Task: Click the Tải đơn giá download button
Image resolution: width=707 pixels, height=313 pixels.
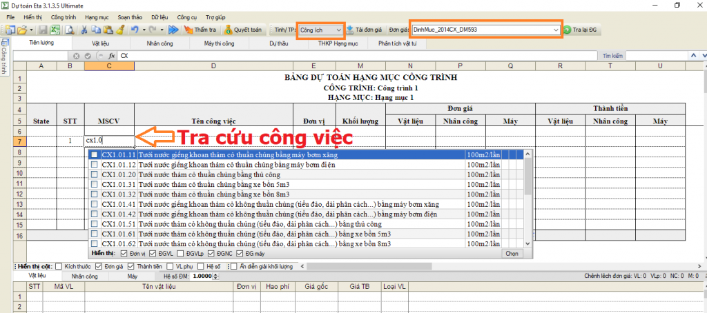Action: point(365,30)
